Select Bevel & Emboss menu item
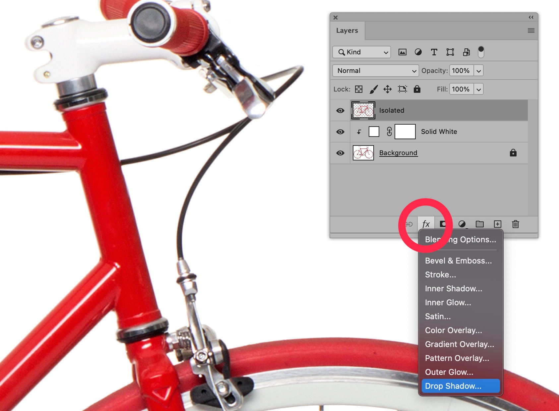Viewport: 559px width, 411px height. (458, 261)
